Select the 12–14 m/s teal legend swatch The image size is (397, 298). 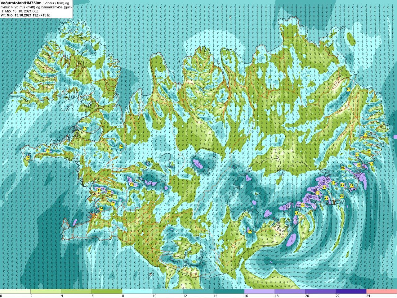tap(198, 291)
